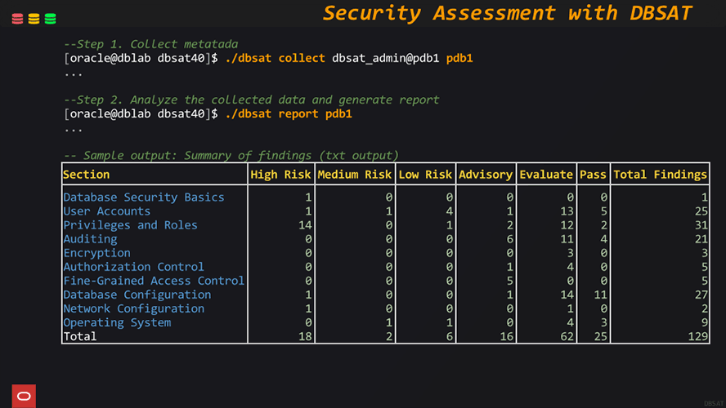This screenshot has width=726, height=408.
Task: Click the Total Findings column header
Action: pyautogui.click(x=660, y=174)
